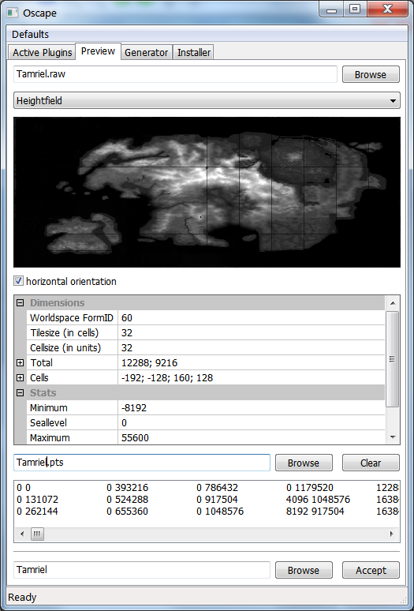Expand the Cells row

click(21, 378)
